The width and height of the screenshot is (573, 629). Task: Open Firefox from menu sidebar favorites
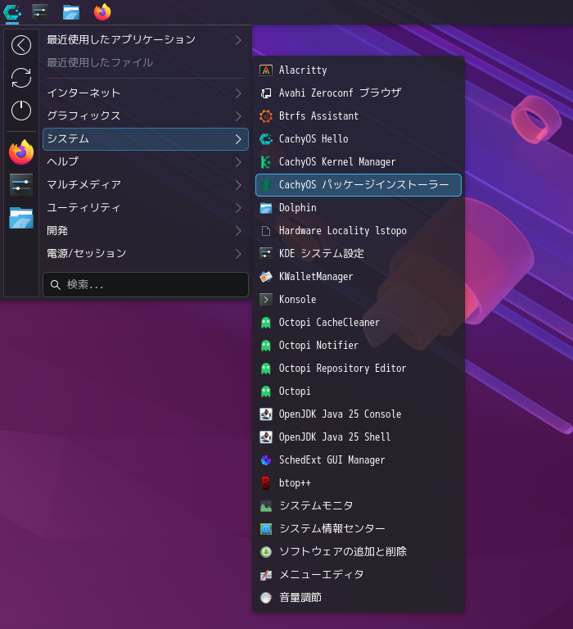(21, 152)
